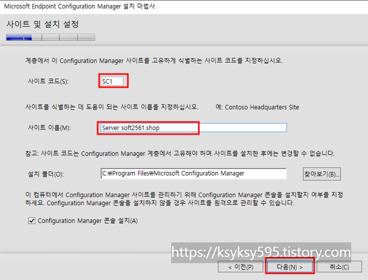
Task: Click the example text Contoso Headquarters Site
Action: click(x=262, y=107)
